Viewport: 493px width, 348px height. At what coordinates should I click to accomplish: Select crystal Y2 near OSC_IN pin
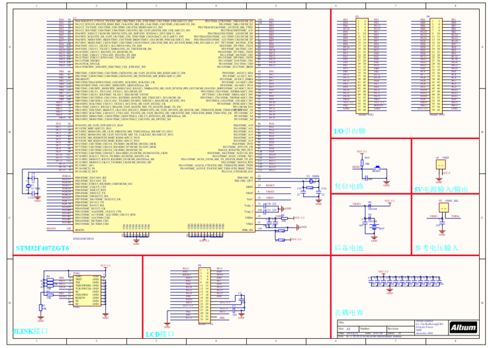(310, 181)
